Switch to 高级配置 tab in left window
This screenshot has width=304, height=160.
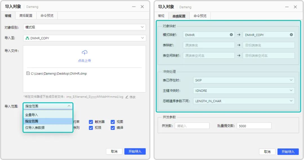pyautogui.click(x=26, y=16)
